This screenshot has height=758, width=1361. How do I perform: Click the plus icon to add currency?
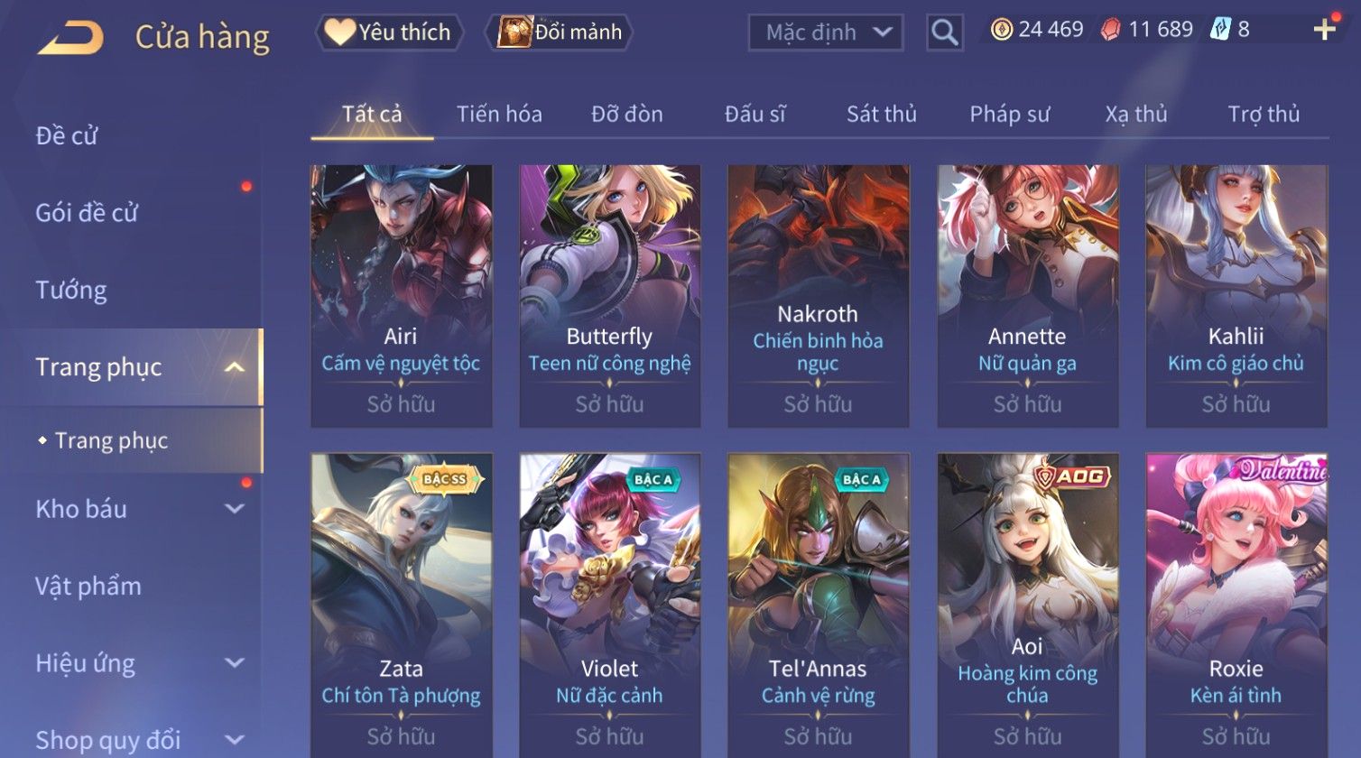1324,30
